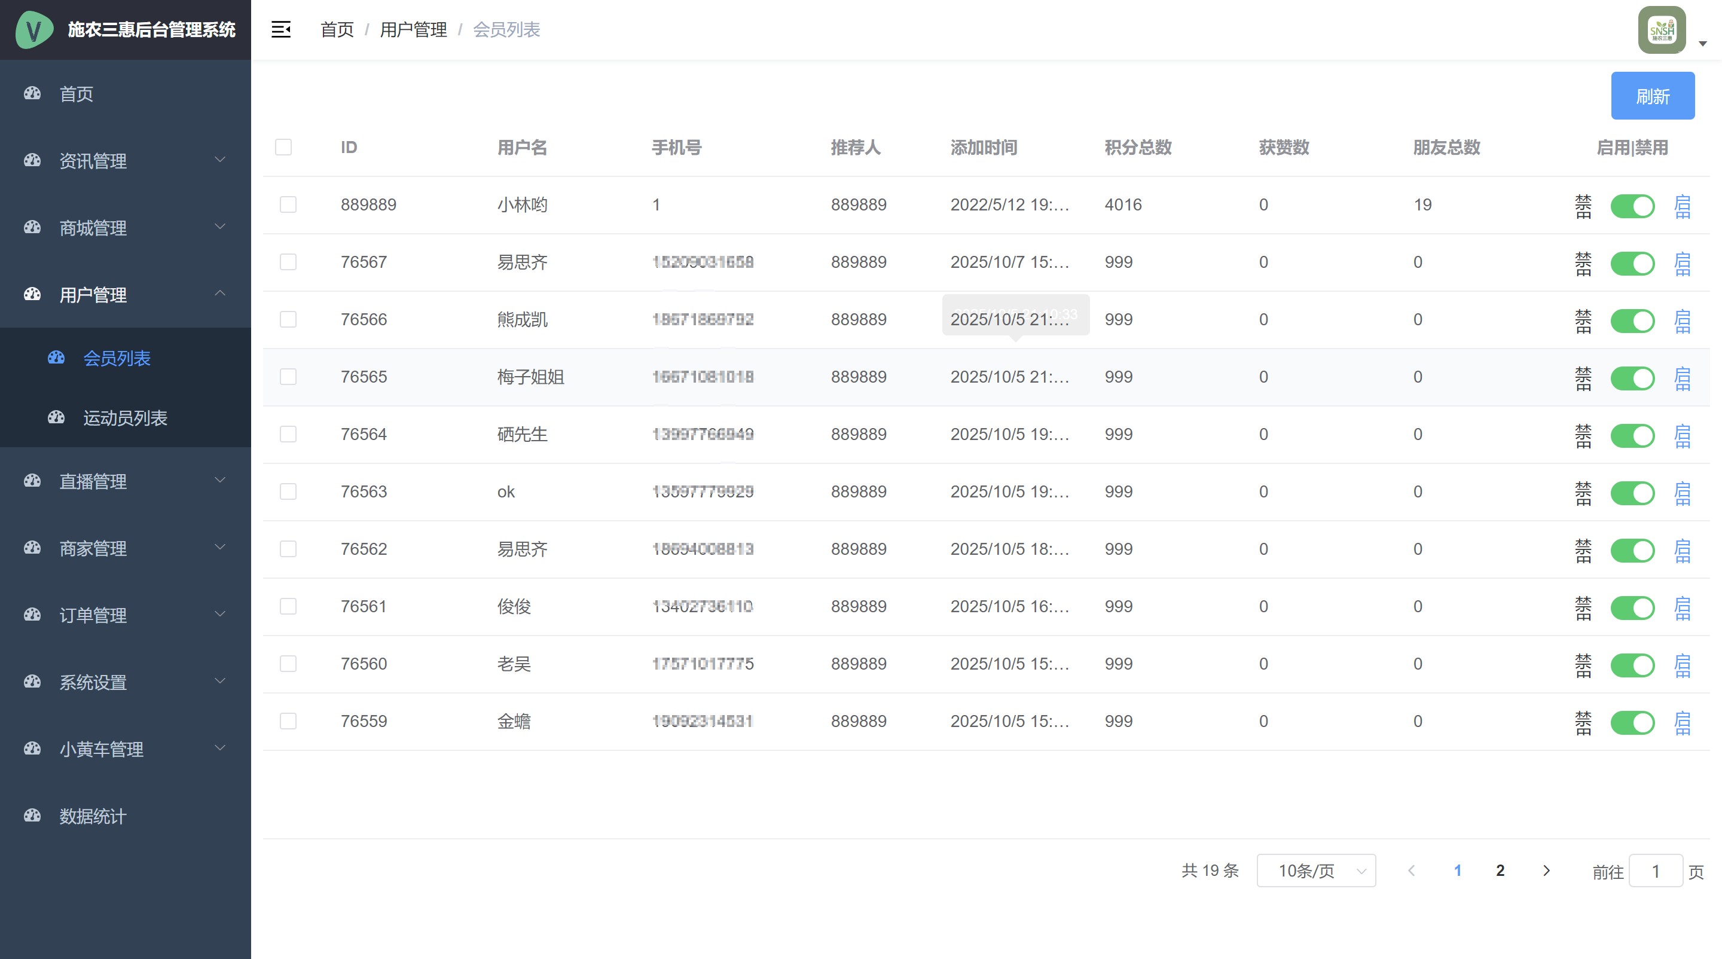Viewport: 1722px width, 959px height.
Task: Open the 10条/页 page size dropdown
Action: 1315,871
